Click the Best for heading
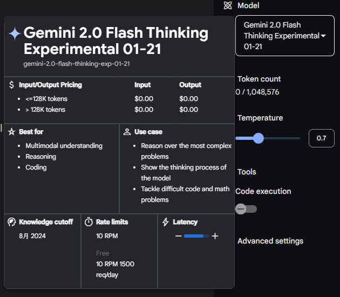The image size is (340, 297). 31,132
